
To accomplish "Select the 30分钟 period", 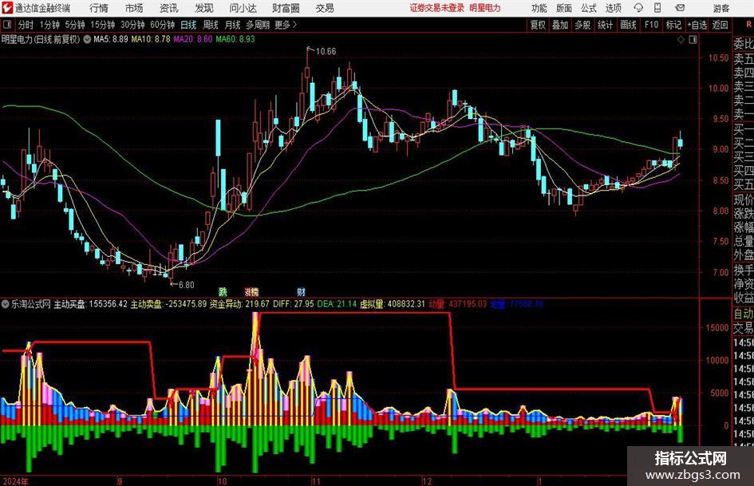I will [132, 25].
